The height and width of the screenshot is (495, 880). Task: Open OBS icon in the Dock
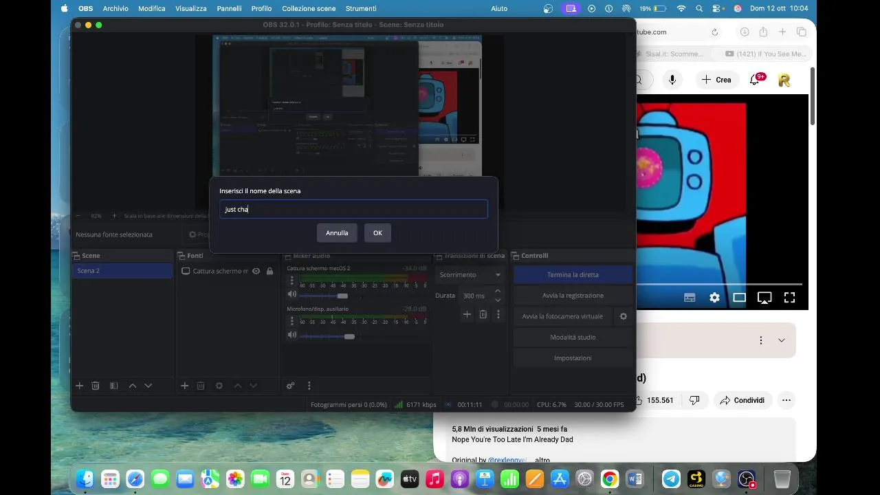point(747,478)
